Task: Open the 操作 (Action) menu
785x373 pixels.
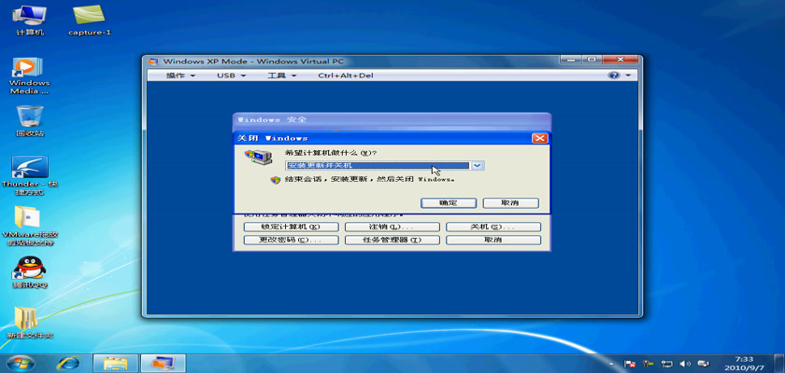Action: [180, 76]
